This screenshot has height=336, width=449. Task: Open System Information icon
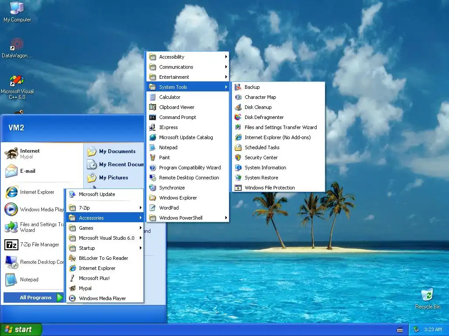pos(238,168)
